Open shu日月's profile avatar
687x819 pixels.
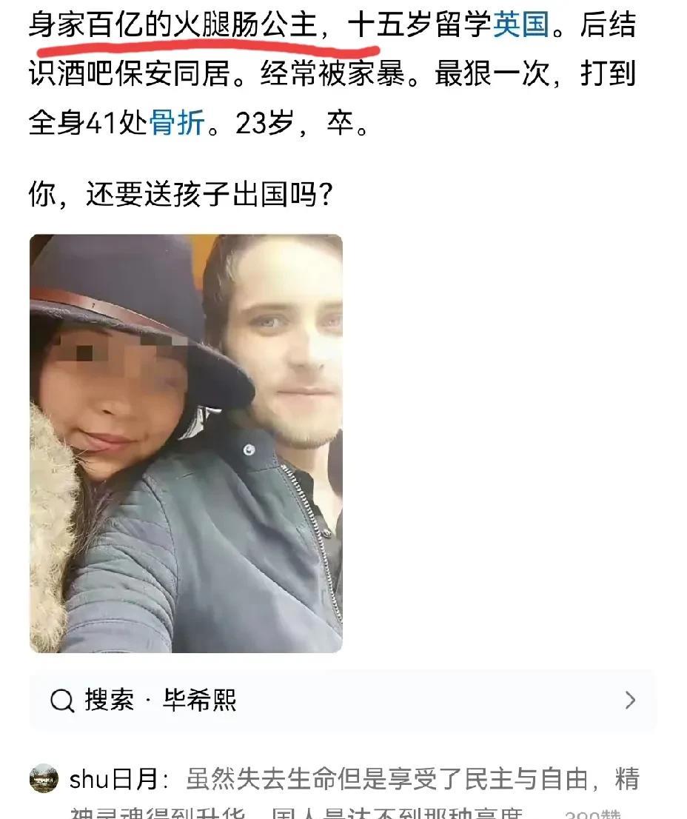point(44,778)
